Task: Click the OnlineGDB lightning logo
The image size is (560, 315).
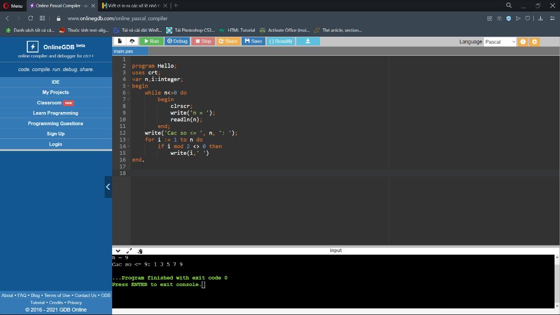Action: [32, 46]
